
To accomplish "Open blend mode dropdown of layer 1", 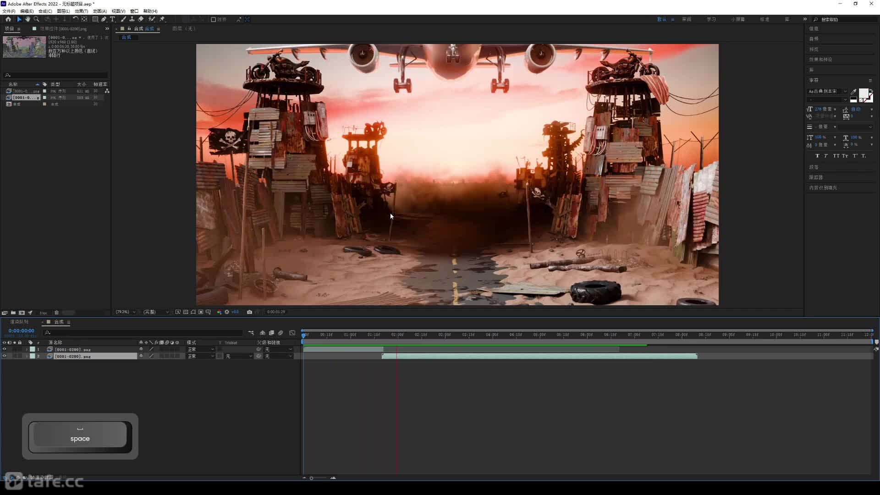I will [x=201, y=349].
